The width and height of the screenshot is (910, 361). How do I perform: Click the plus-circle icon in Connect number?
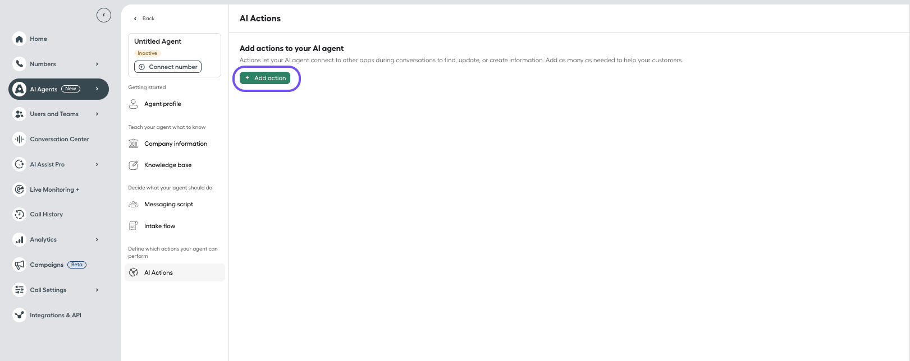tap(141, 67)
